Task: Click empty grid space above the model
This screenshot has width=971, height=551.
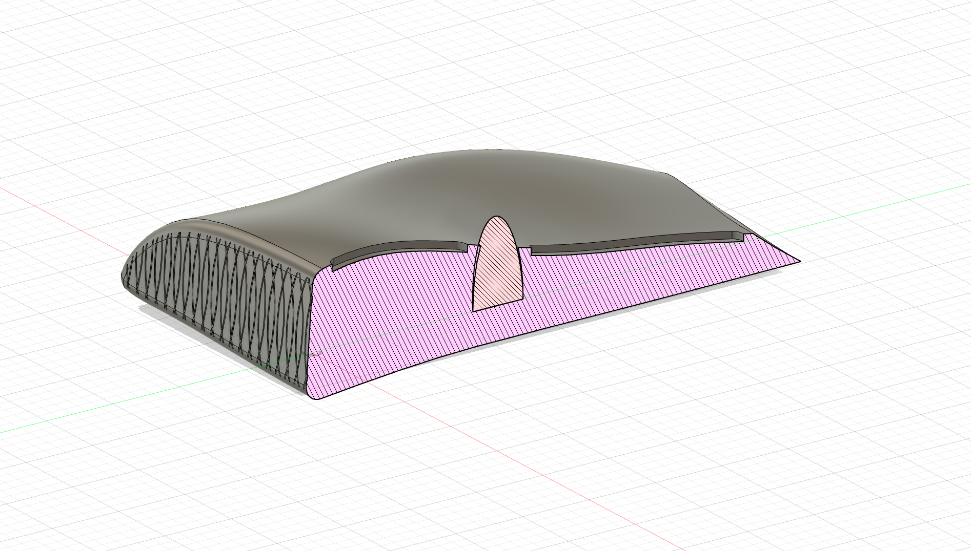Action: click(461, 77)
